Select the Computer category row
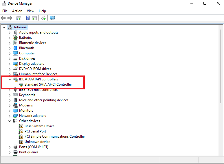 [27, 53]
